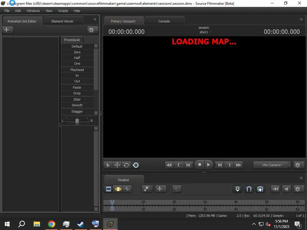This screenshot has width=307, height=230.
Task: Step forward one frame
Action: pyautogui.click(x=220, y=165)
